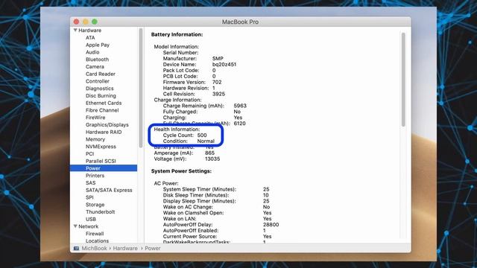The image size is (477, 268).
Task: Click the System Power Settings heading
Action: (x=181, y=171)
